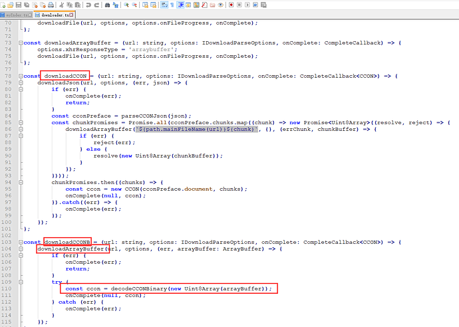Click the highlighted template string on line 86

197,130
